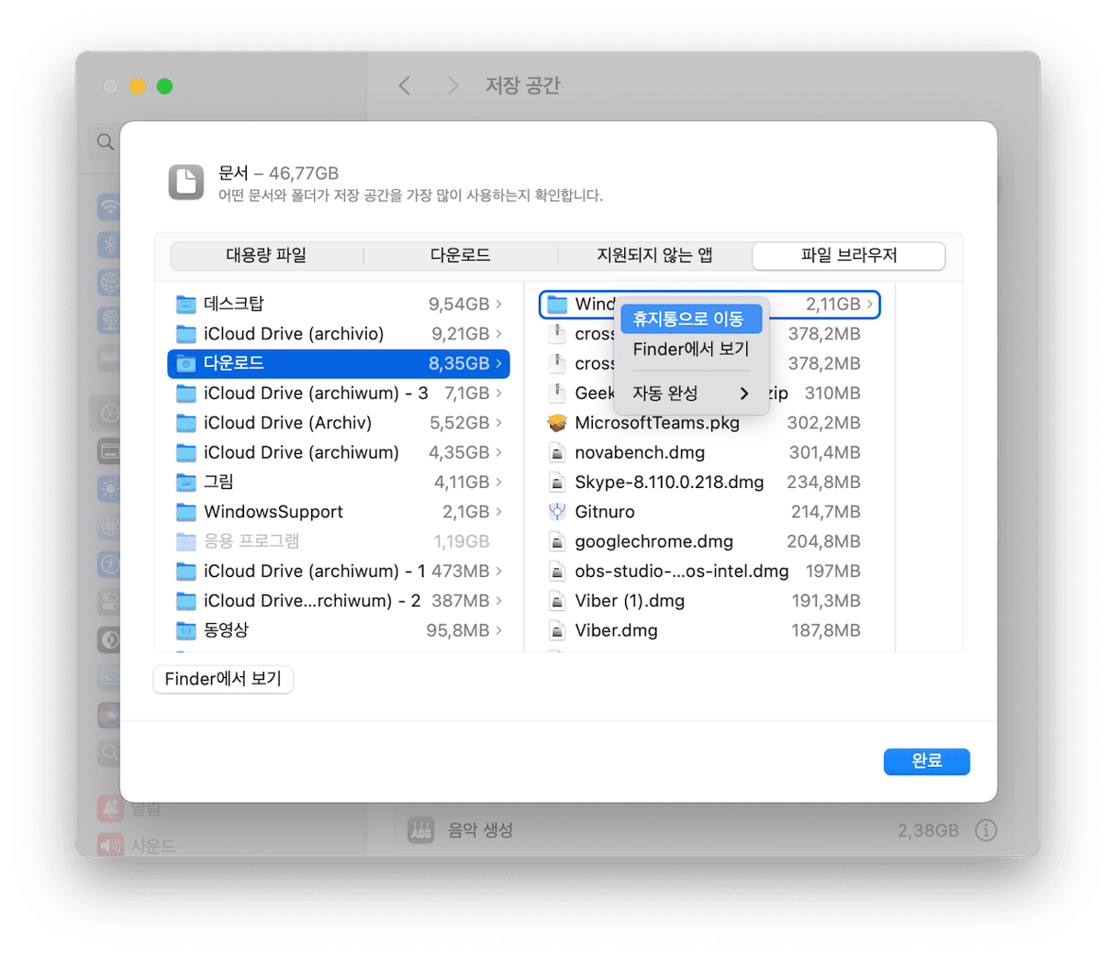
Task: Click the 동영상 folder icon
Action: coord(186,630)
